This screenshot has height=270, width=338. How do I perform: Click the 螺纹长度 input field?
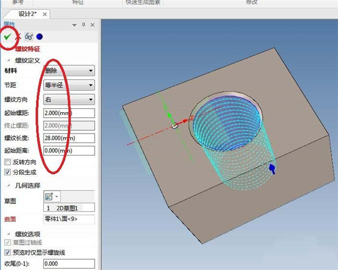68,138
